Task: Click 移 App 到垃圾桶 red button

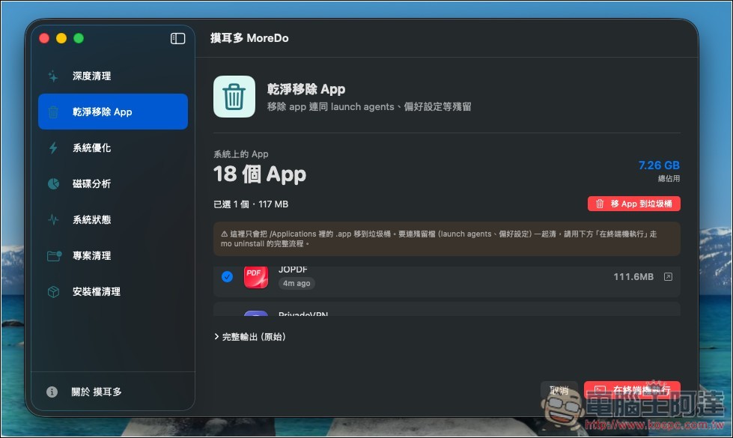Action: coord(634,204)
